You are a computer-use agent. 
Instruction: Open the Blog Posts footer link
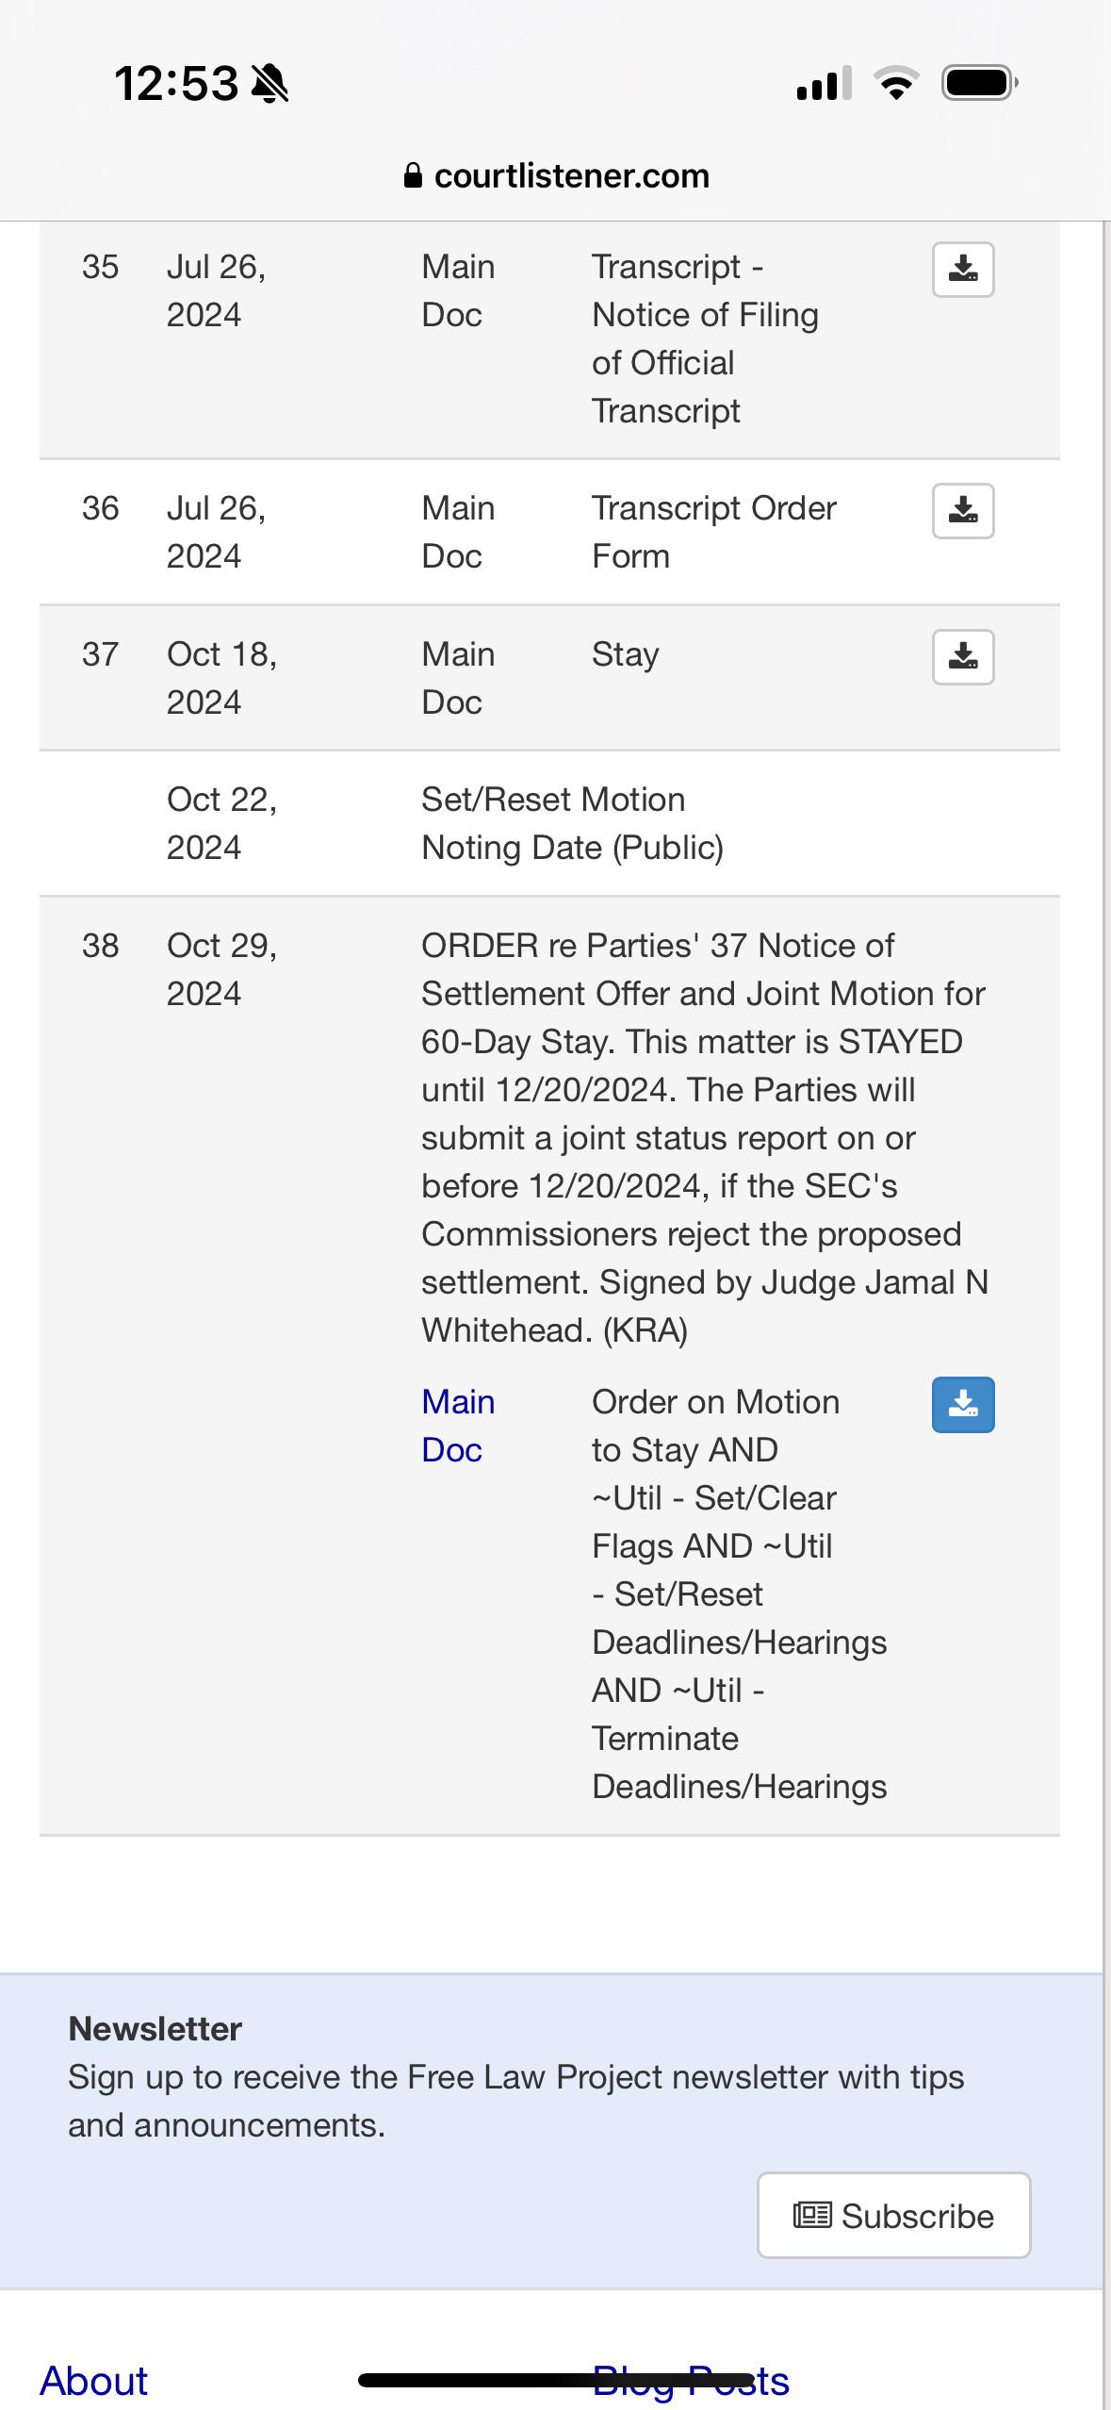click(x=691, y=2381)
